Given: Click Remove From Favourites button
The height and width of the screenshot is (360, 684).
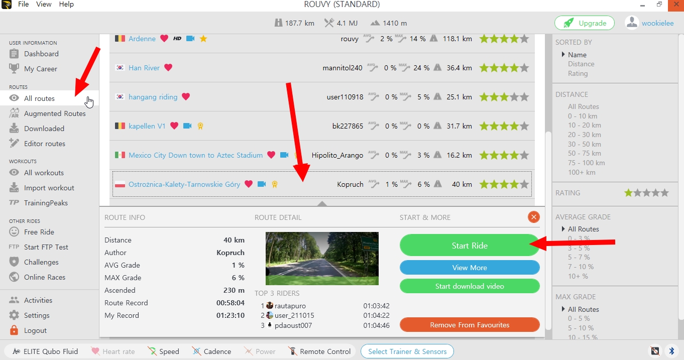Looking at the screenshot, I should [470, 325].
